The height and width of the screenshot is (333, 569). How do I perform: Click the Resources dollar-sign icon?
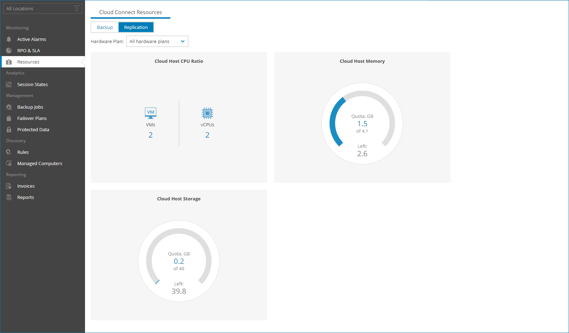click(x=9, y=61)
